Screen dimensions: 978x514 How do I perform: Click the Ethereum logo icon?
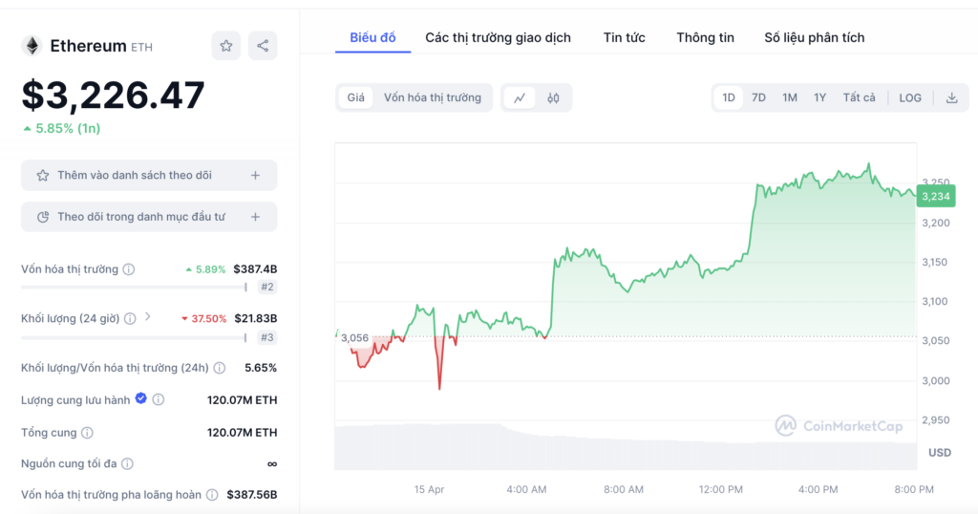(32, 46)
